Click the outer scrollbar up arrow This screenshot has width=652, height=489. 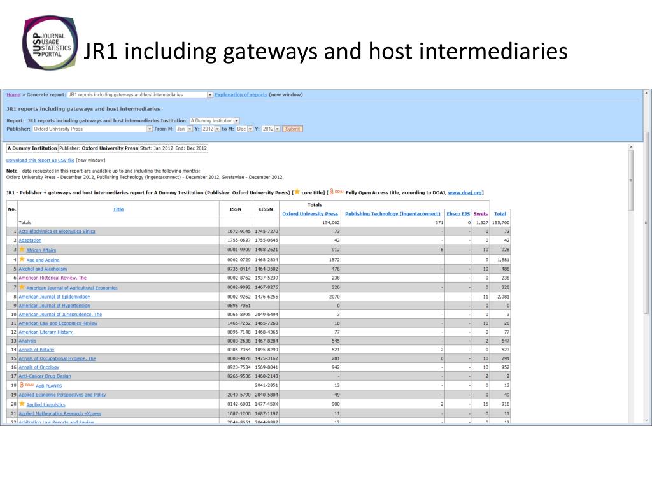[646, 93]
